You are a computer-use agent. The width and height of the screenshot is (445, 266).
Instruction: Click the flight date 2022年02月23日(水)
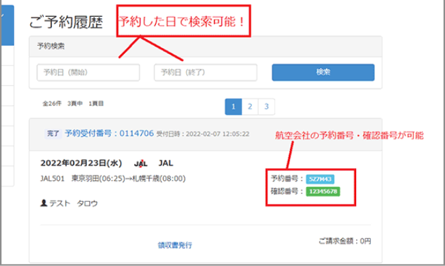click(x=81, y=163)
